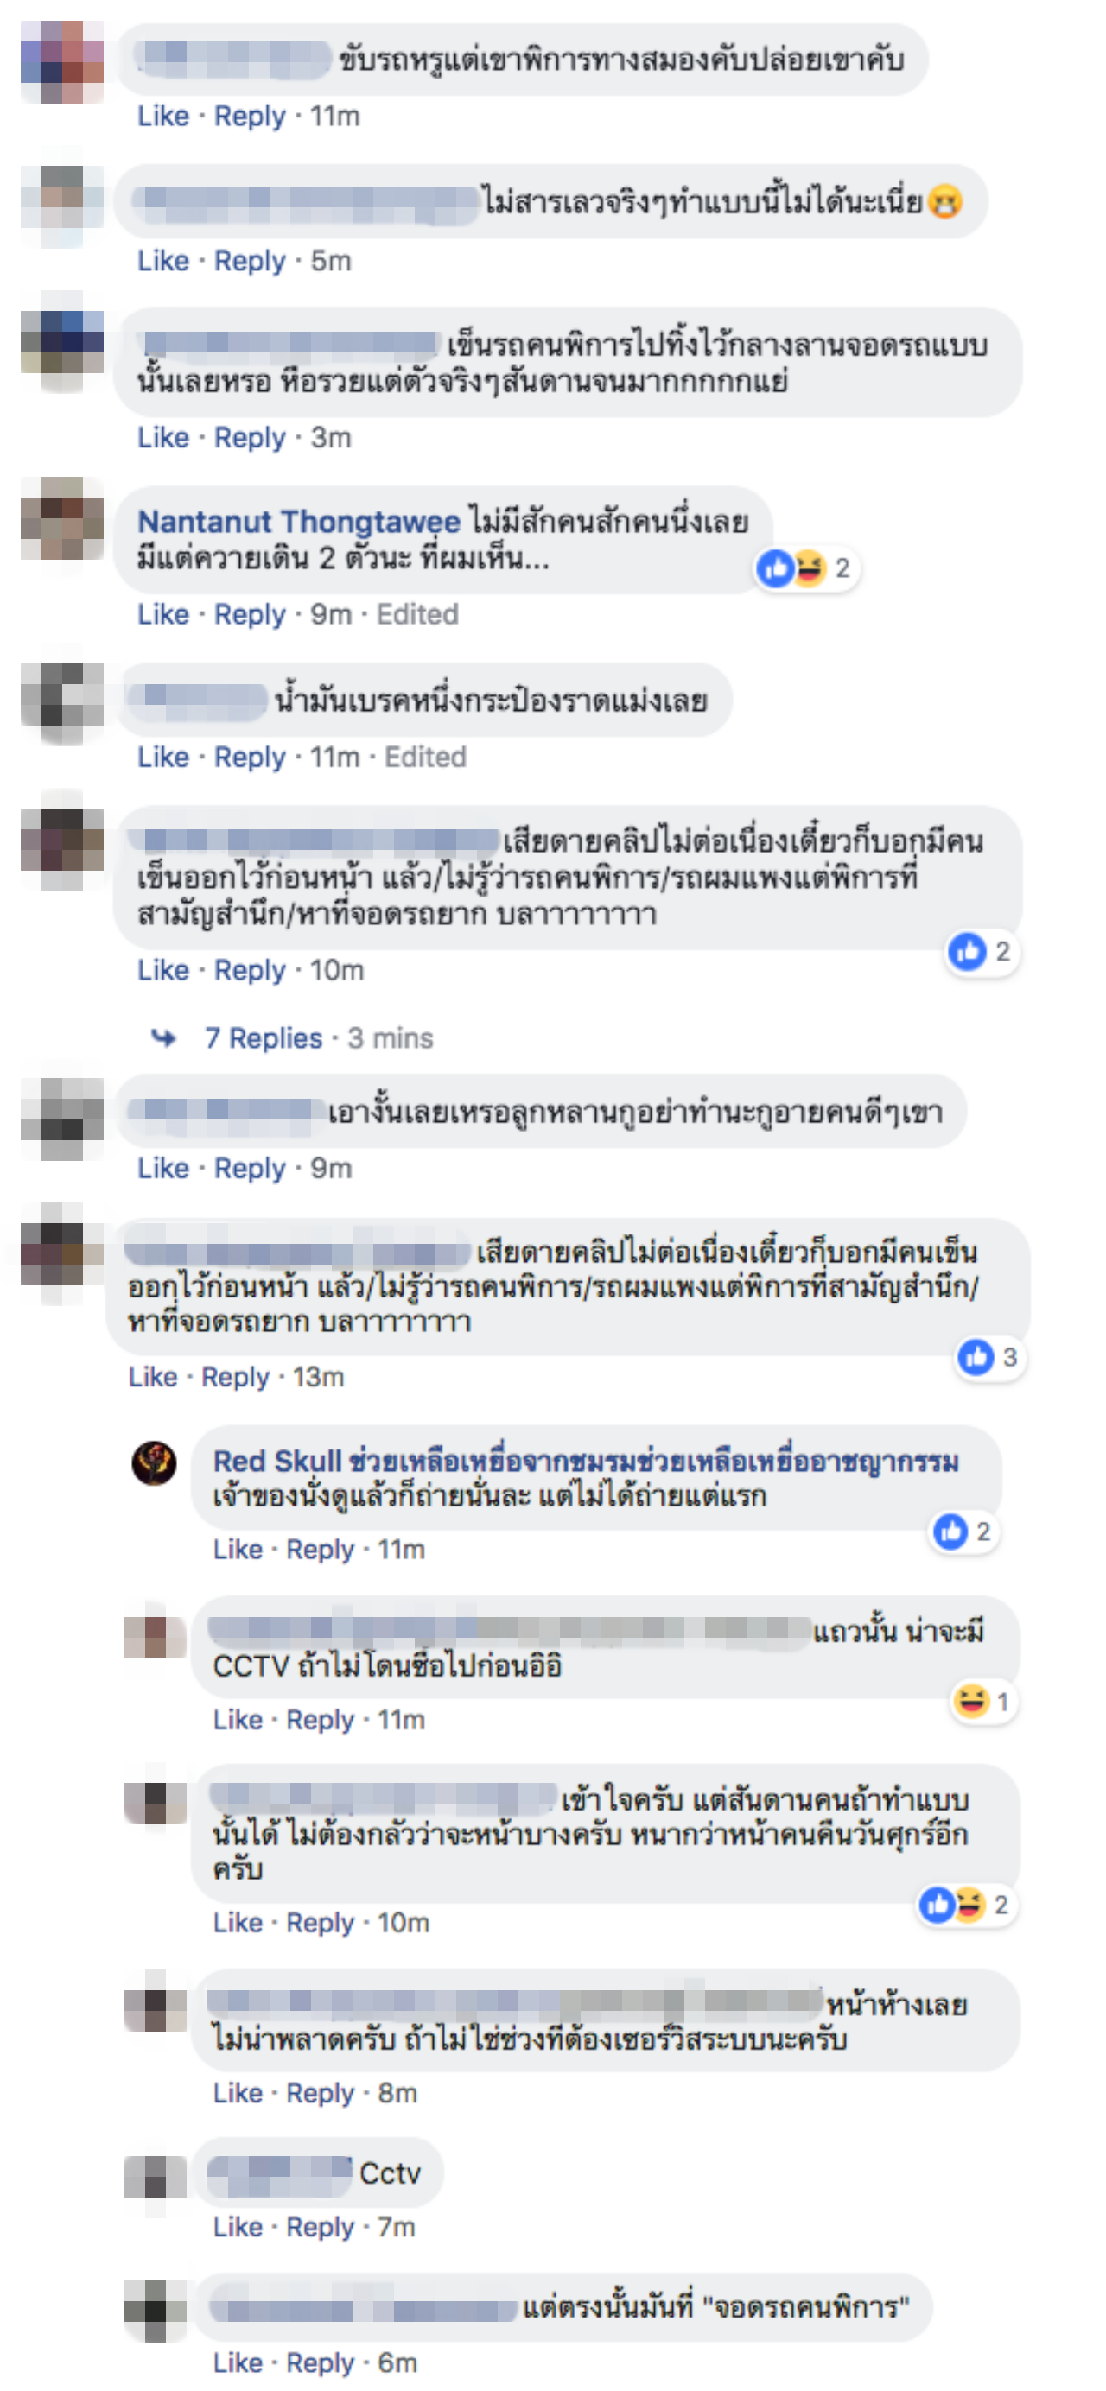
Task: Reply to the comment posted 8m ago
Action: [x=321, y=2093]
